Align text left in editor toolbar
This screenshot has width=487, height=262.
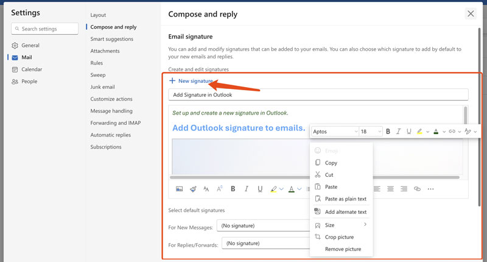click(x=377, y=189)
